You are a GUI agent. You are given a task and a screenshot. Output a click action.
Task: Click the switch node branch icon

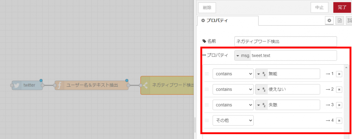pyautogui.click(x=145, y=85)
